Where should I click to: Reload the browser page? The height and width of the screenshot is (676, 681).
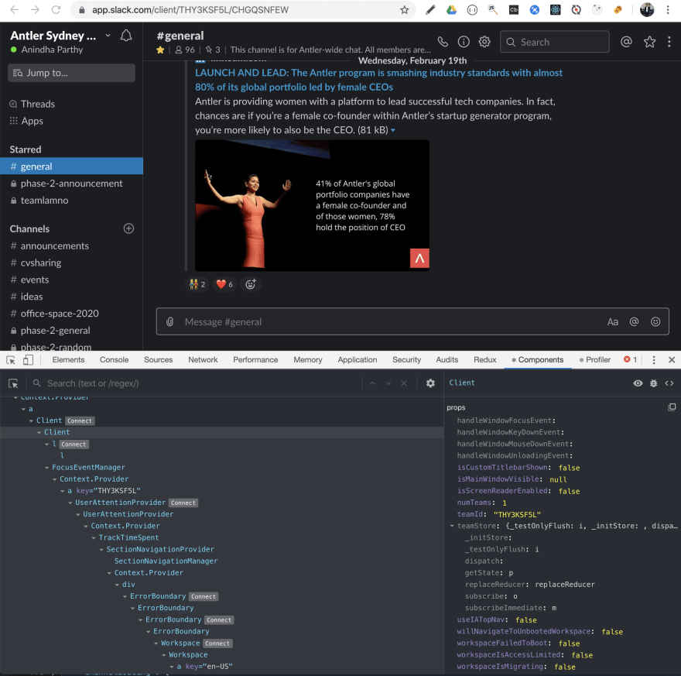click(x=56, y=9)
